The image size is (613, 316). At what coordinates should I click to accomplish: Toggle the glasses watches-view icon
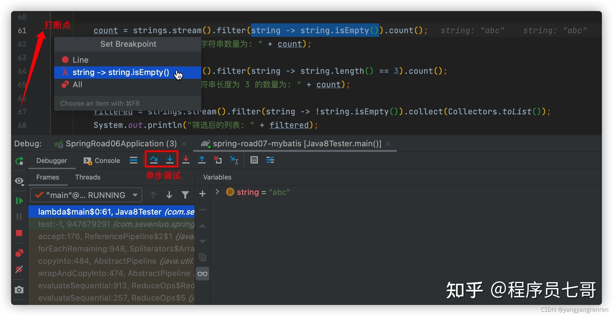point(202,274)
